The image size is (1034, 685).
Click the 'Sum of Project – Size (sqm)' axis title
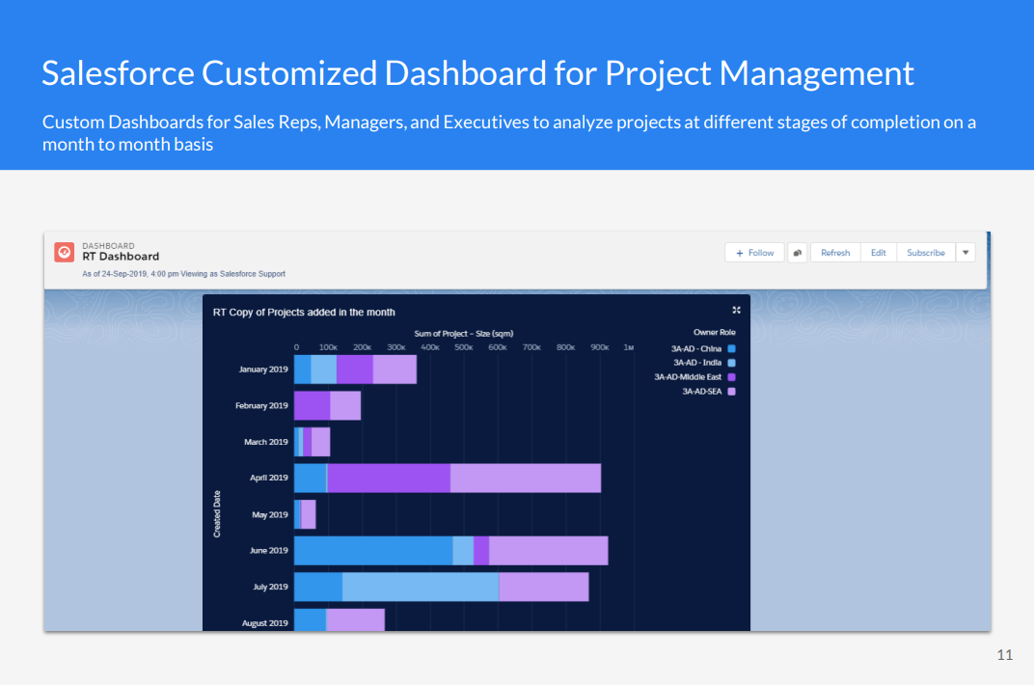click(x=464, y=334)
